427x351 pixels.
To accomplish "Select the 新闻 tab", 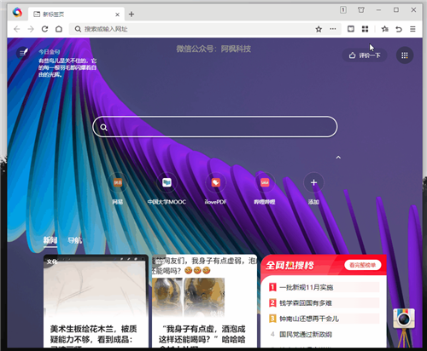I will click(50, 240).
